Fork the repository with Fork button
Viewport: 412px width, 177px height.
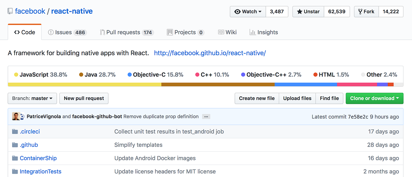(366, 12)
